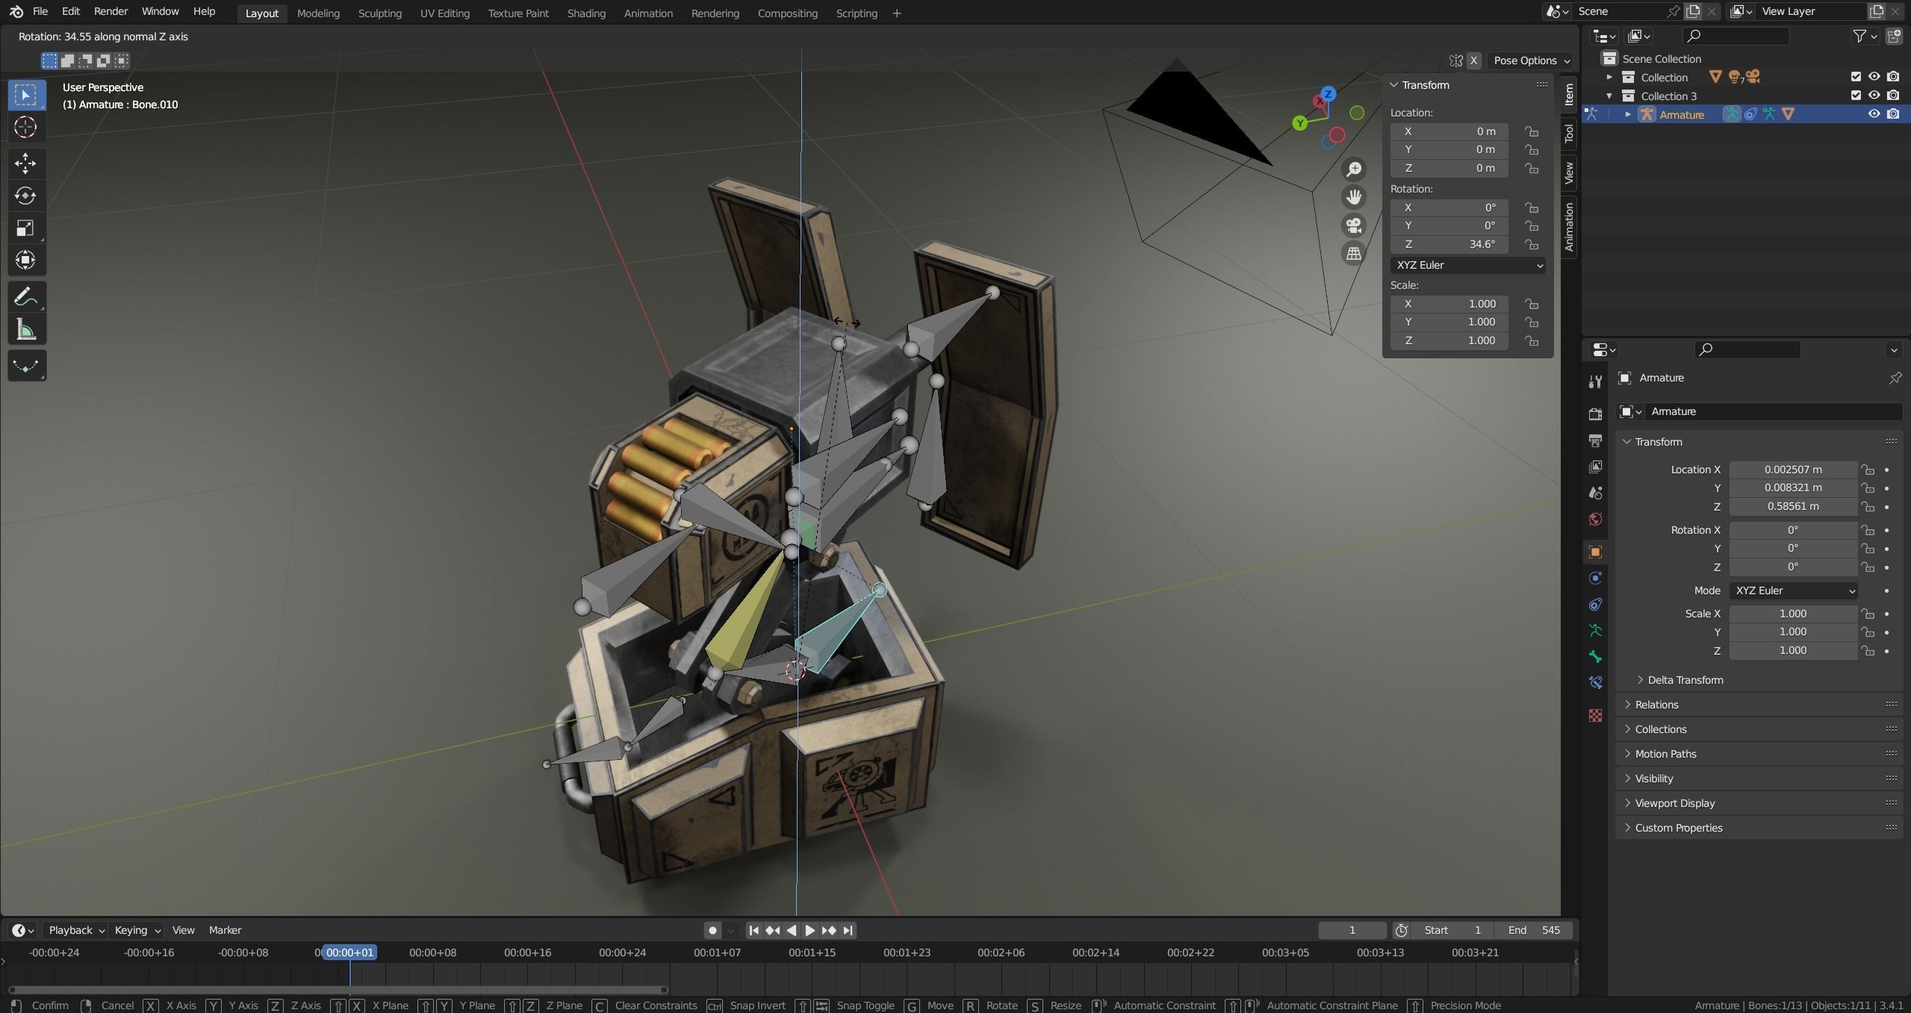Switch to the Sculpting workspace tab

pyautogui.click(x=379, y=13)
